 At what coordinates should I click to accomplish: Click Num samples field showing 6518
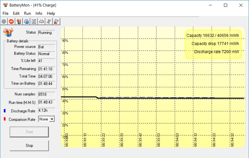coord(46,94)
